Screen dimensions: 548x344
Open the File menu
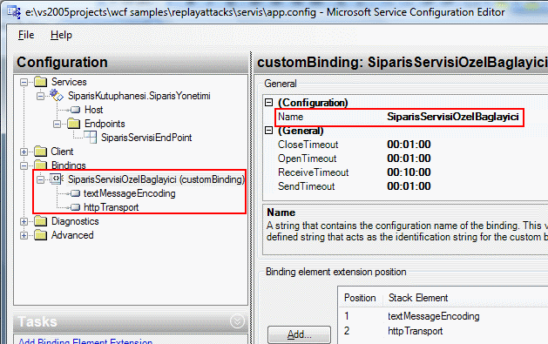coord(26,35)
